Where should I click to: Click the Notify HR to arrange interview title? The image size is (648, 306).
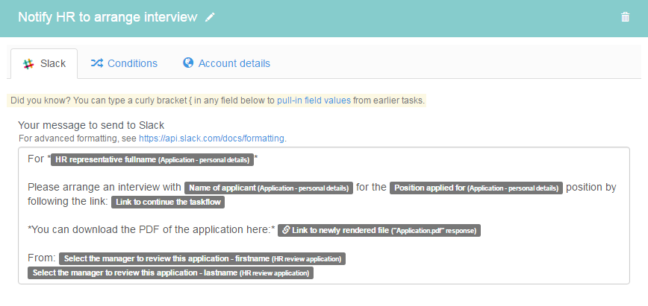click(x=108, y=17)
